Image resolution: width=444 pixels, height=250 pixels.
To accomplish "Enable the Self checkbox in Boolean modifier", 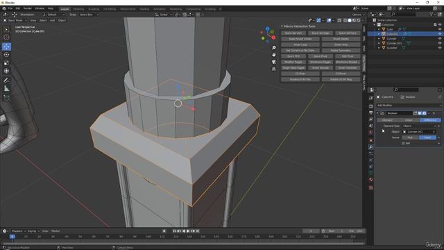I will point(403,144).
